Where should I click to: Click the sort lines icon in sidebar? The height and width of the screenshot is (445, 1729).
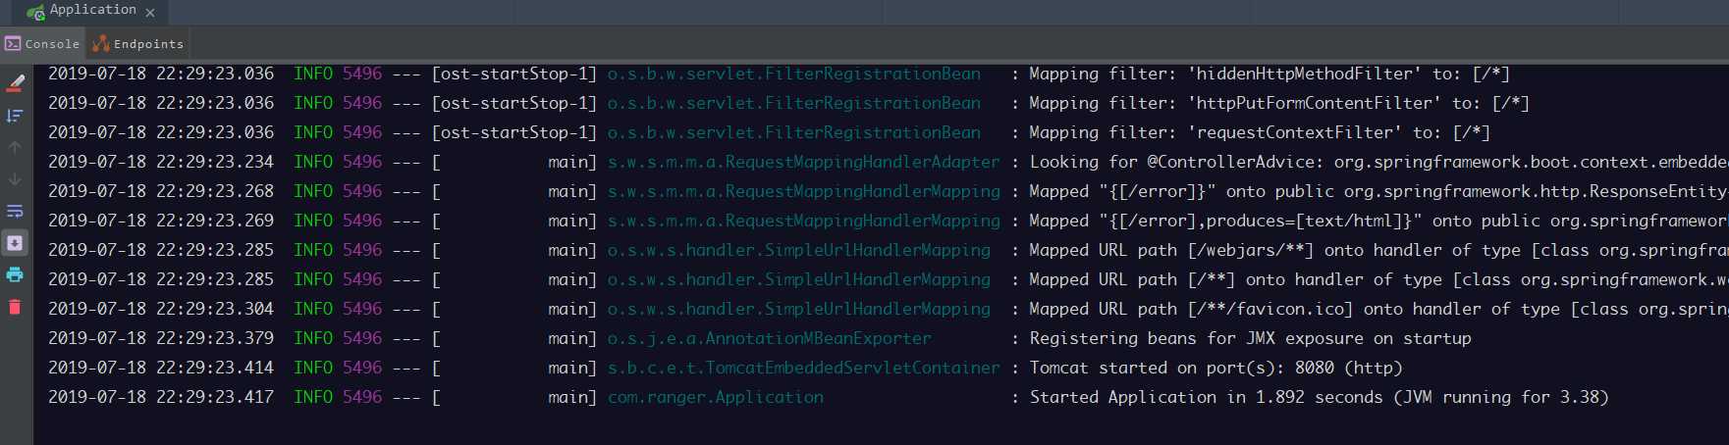click(x=15, y=116)
